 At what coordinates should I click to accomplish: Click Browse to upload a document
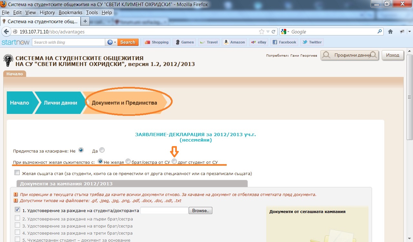[200, 210]
